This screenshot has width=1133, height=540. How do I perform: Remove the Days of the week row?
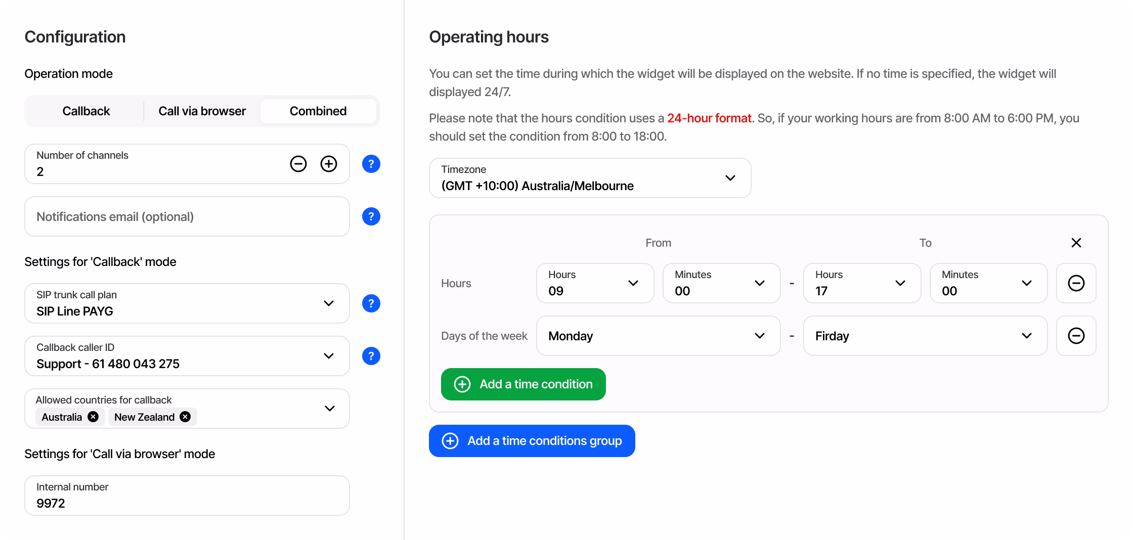point(1076,336)
